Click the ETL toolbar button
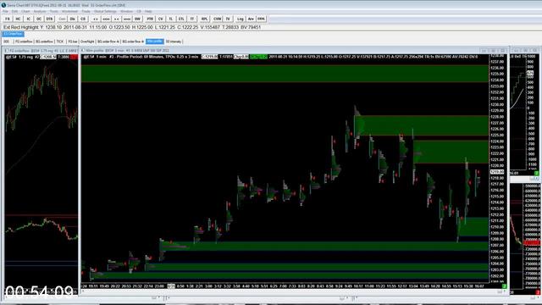The height and width of the screenshot is (305, 542). point(181,19)
